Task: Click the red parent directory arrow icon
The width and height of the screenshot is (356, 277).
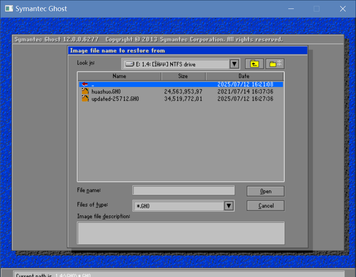Action: [85, 84]
